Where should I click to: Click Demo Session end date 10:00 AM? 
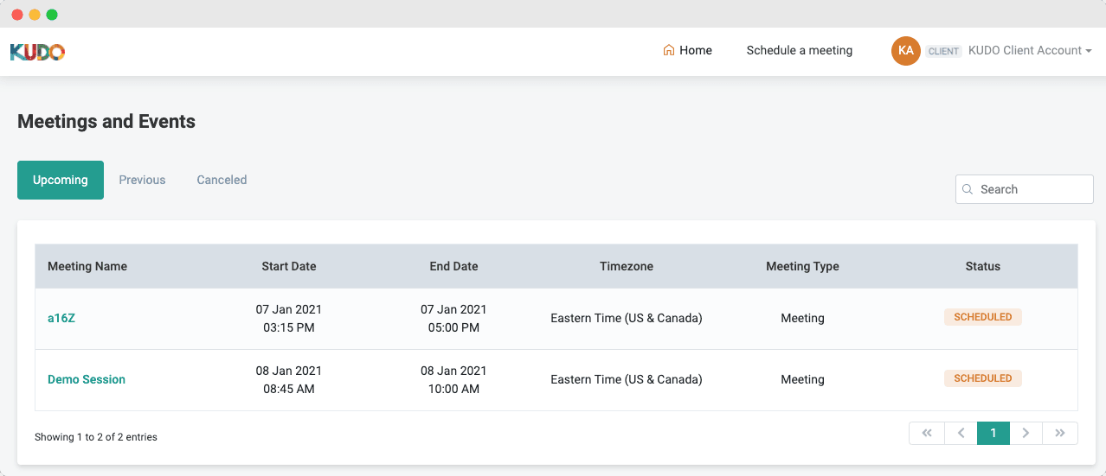click(x=453, y=389)
